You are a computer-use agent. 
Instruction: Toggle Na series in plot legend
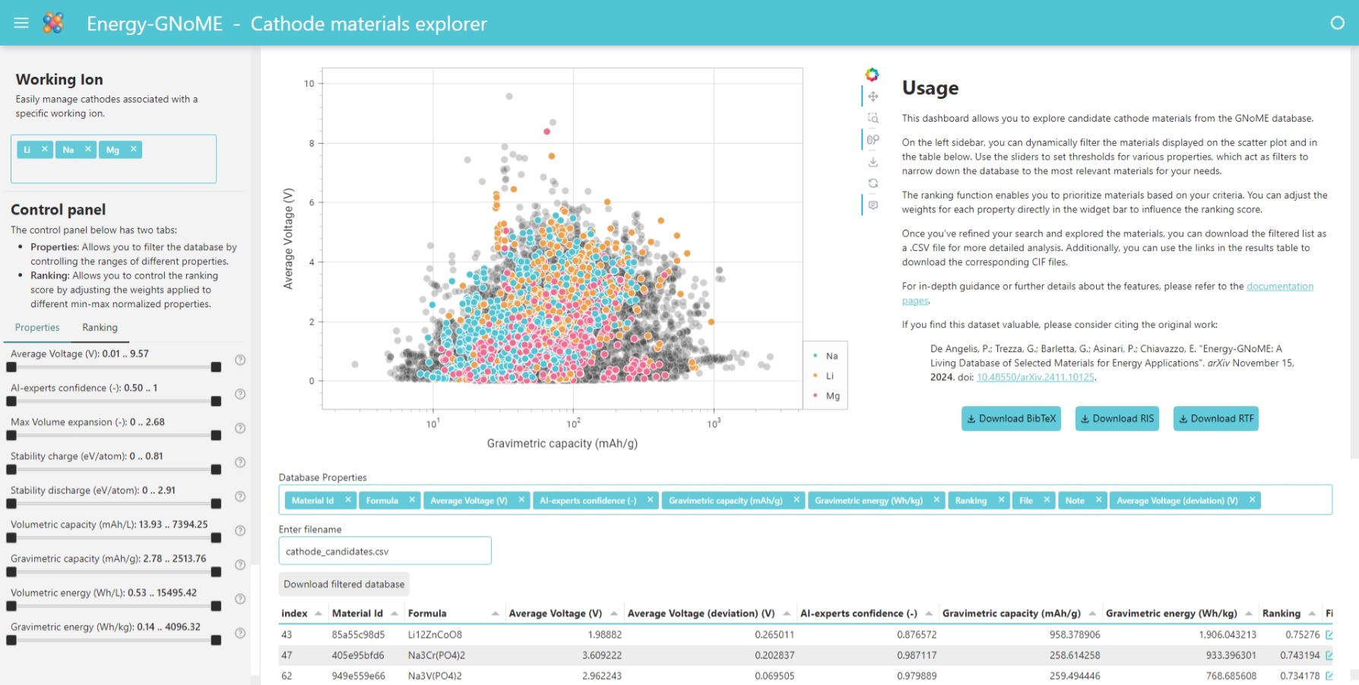point(825,356)
